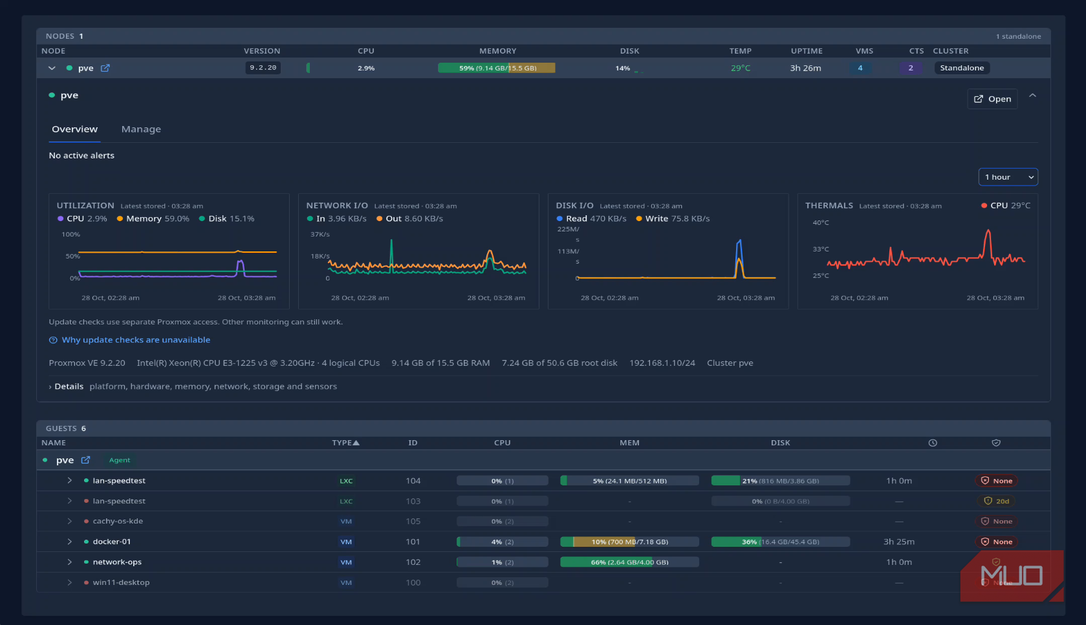The height and width of the screenshot is (625, 1086).
Task: Click docker-01 disk usage bar 36%
Action: [x=781, y=542]
